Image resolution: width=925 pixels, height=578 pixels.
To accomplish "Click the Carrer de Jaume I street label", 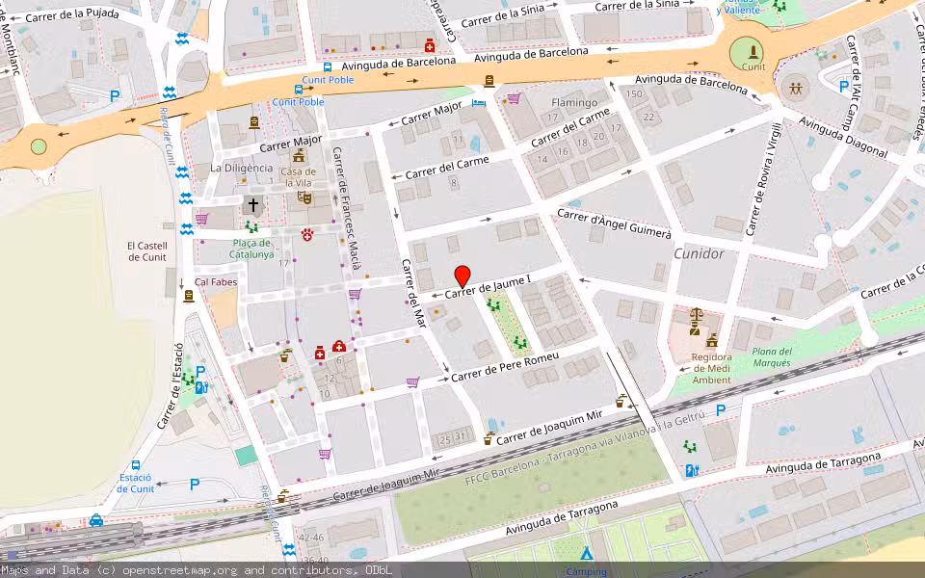I will pyautogui.click(x=488, y=287).
